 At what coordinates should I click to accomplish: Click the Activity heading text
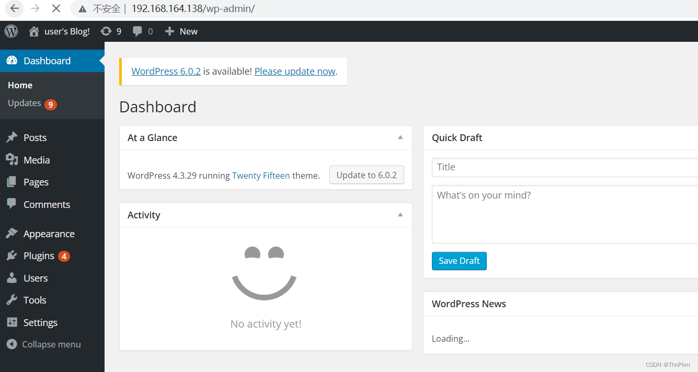[x=144, y=215]
